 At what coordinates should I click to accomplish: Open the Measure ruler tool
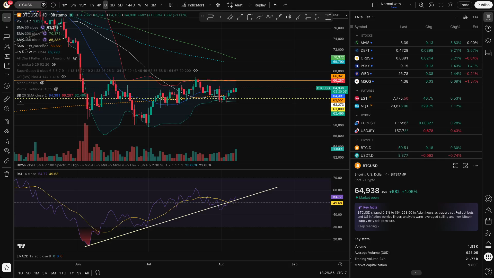tap(7, 99)
